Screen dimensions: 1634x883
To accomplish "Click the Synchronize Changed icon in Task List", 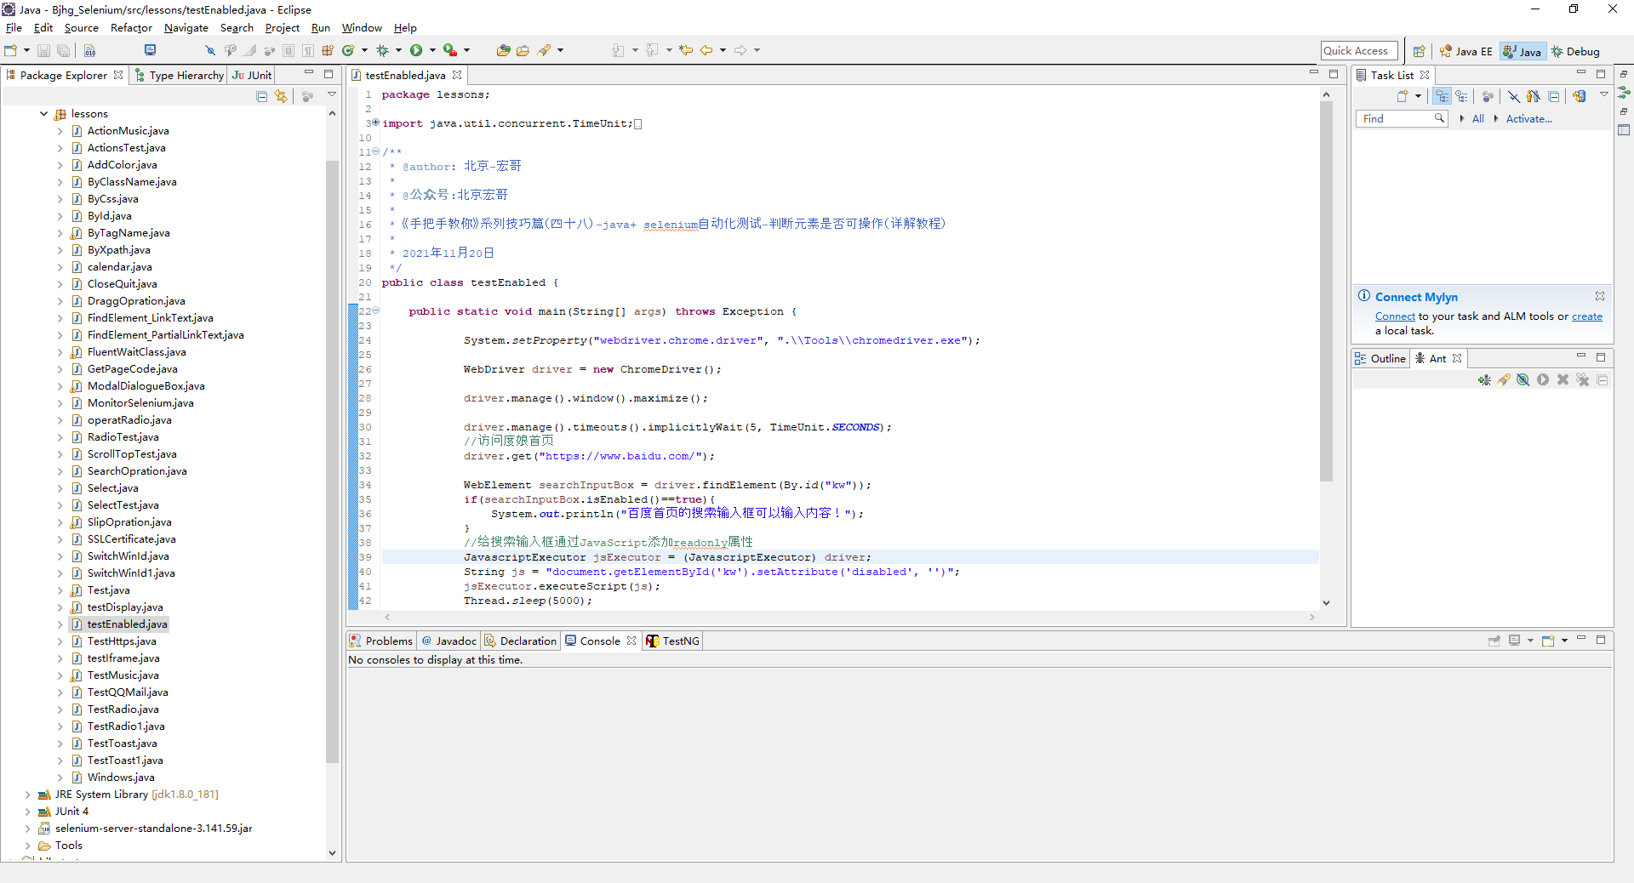I will click(1579, 97).
